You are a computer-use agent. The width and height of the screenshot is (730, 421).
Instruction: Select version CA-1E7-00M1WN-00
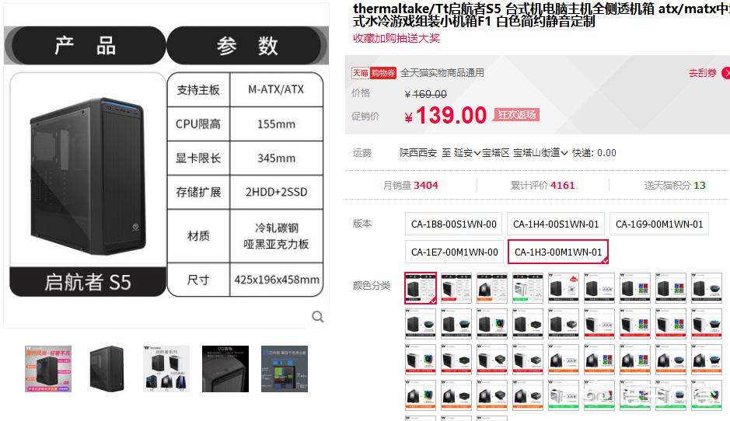[454, 252]
